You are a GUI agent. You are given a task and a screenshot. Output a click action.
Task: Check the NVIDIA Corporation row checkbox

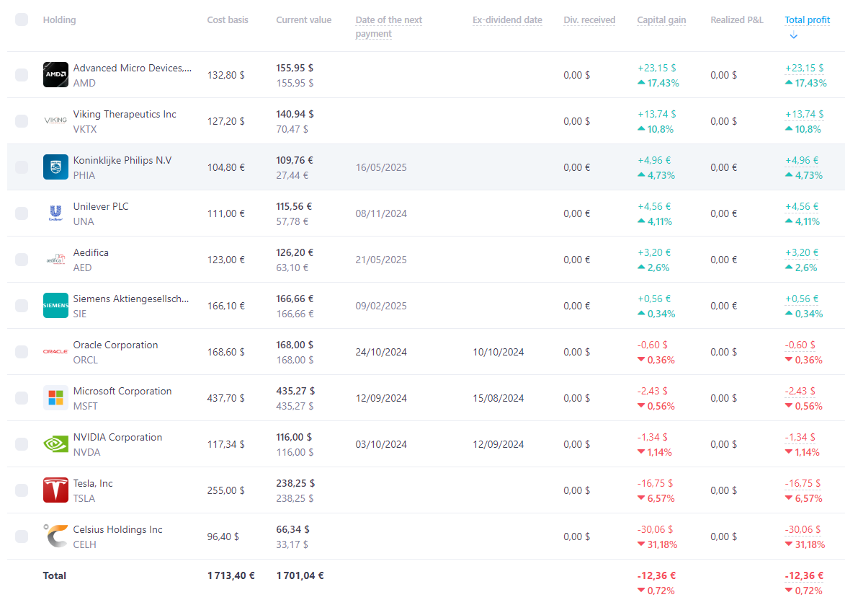[22, 443]
